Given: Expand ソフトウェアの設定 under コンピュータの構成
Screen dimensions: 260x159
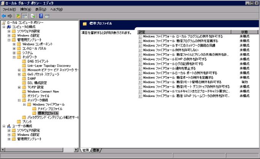Looking at the screenshot, I should point(9,31).
